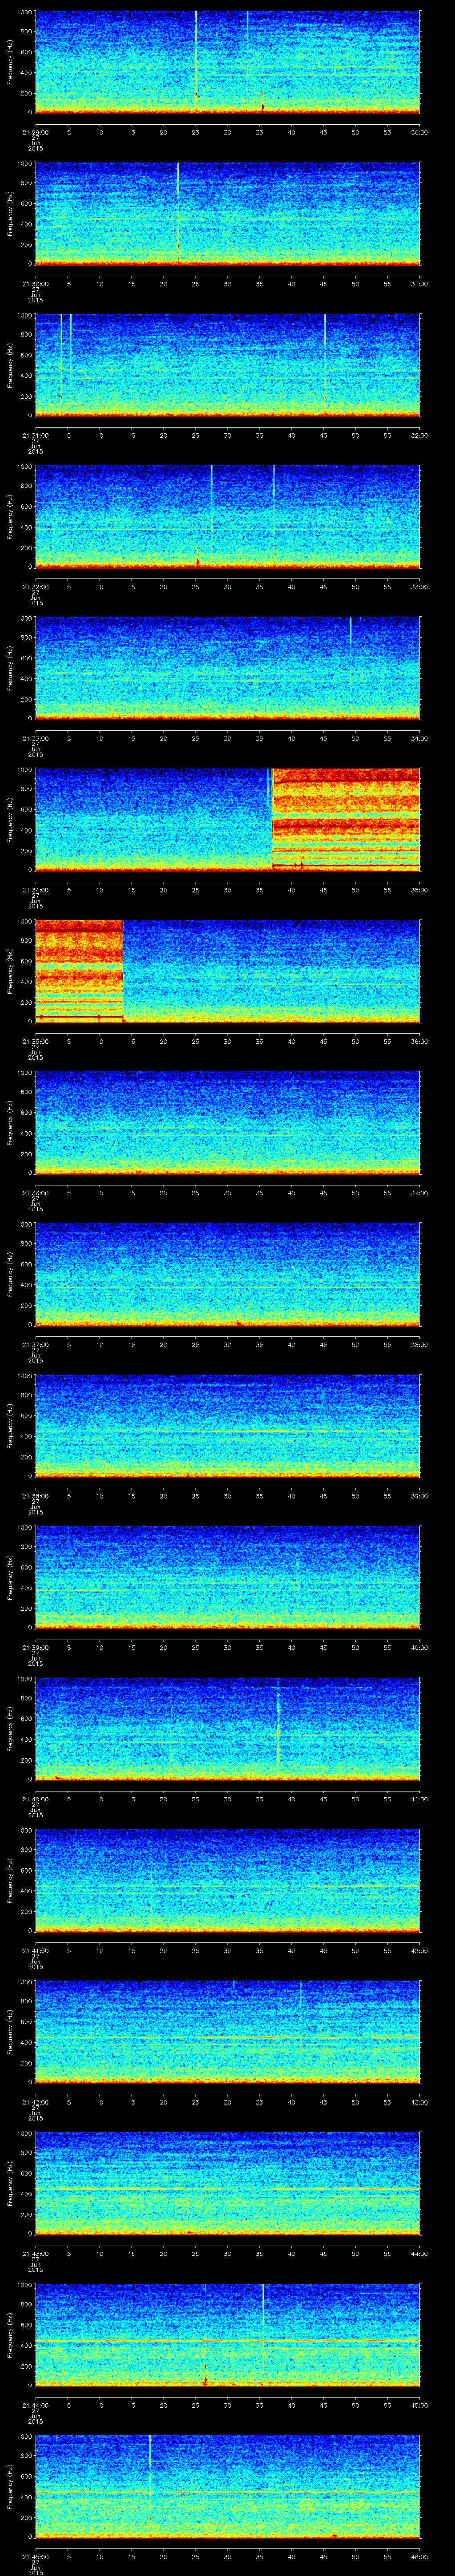Click the 21:33:00 start time label
This screenshot has height=2576, width=455.
[35, 738]
